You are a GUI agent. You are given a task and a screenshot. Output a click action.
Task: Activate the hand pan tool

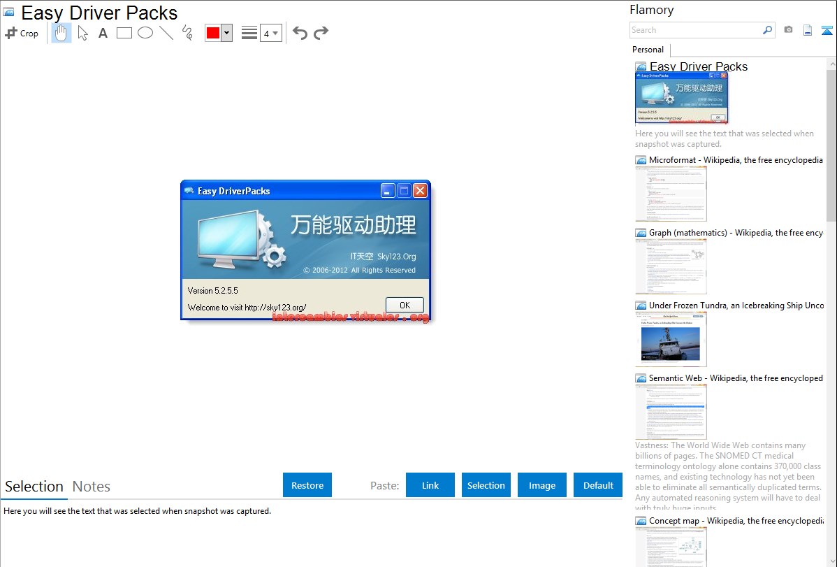point(61,33)
